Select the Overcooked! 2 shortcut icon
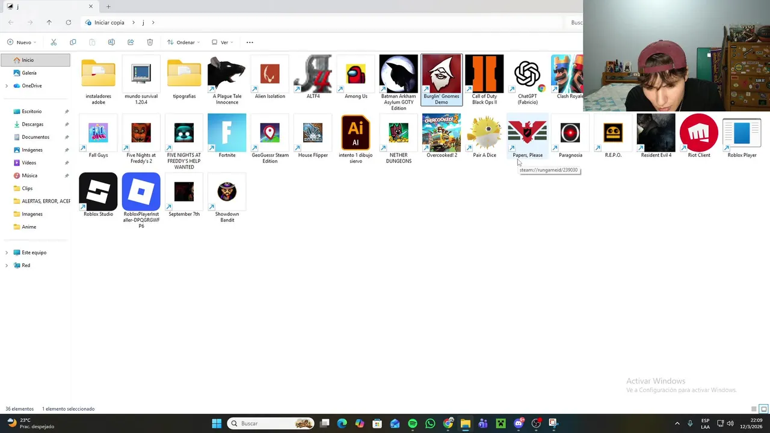This screenshot has height=433, width=770. click(442, 137)
